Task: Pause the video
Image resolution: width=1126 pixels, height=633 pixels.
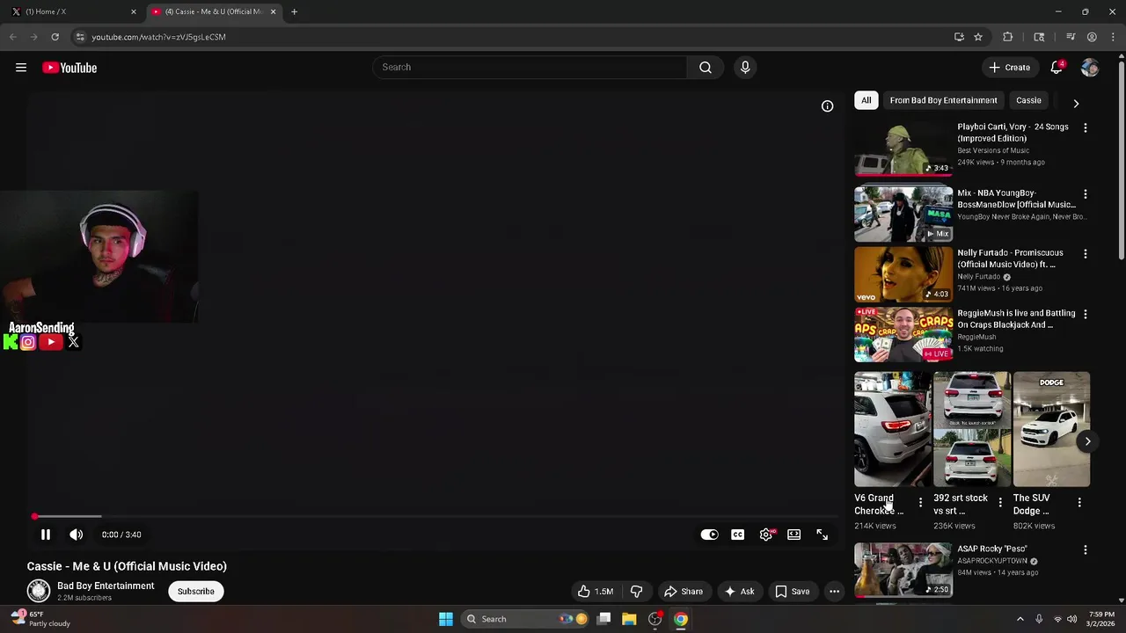Action: [46, 535]
